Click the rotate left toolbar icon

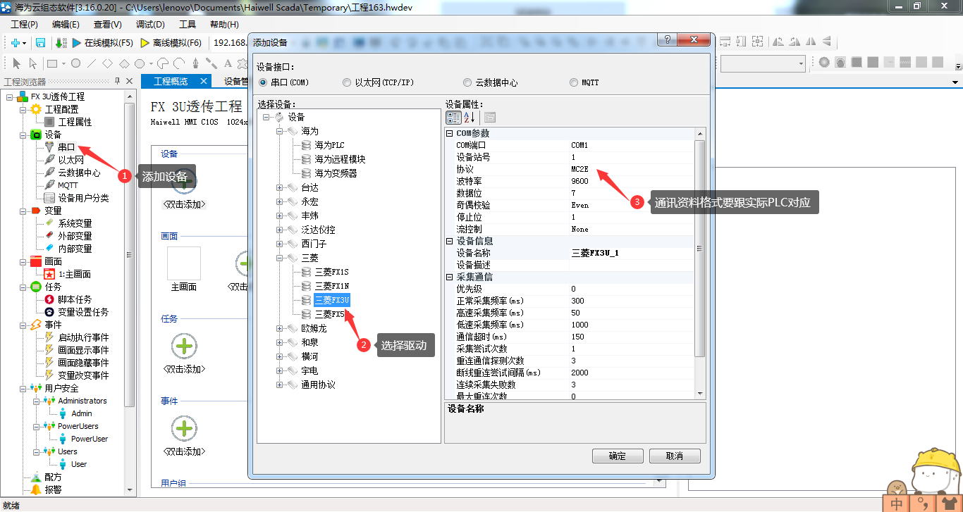pyautogui.click(x=778, y=42)
